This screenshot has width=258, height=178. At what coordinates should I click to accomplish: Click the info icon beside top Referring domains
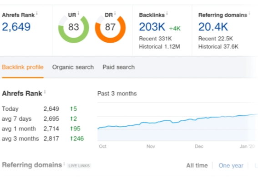tap(249, 13)
